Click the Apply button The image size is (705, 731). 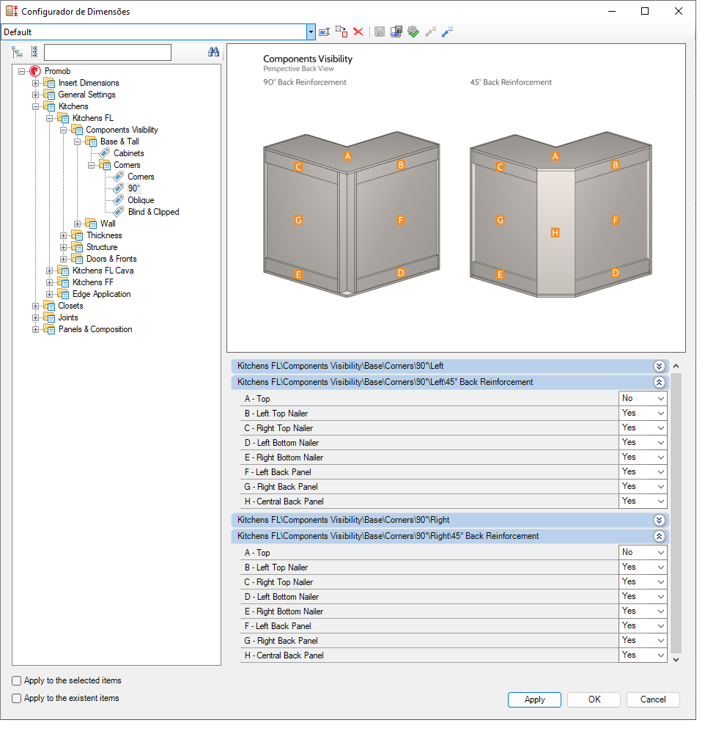(534, 699)
